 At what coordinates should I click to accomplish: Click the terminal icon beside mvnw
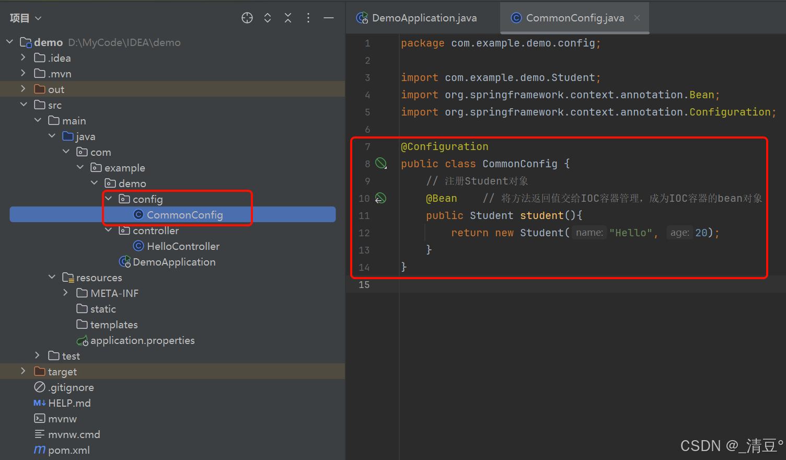point(40,418)
